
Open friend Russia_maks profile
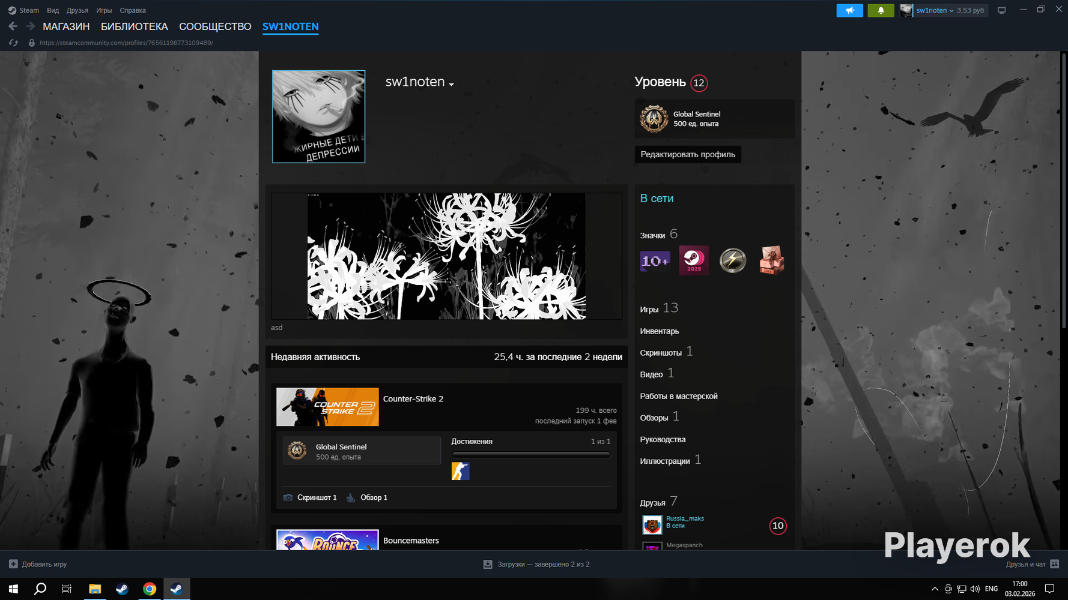tap(685, 518)
